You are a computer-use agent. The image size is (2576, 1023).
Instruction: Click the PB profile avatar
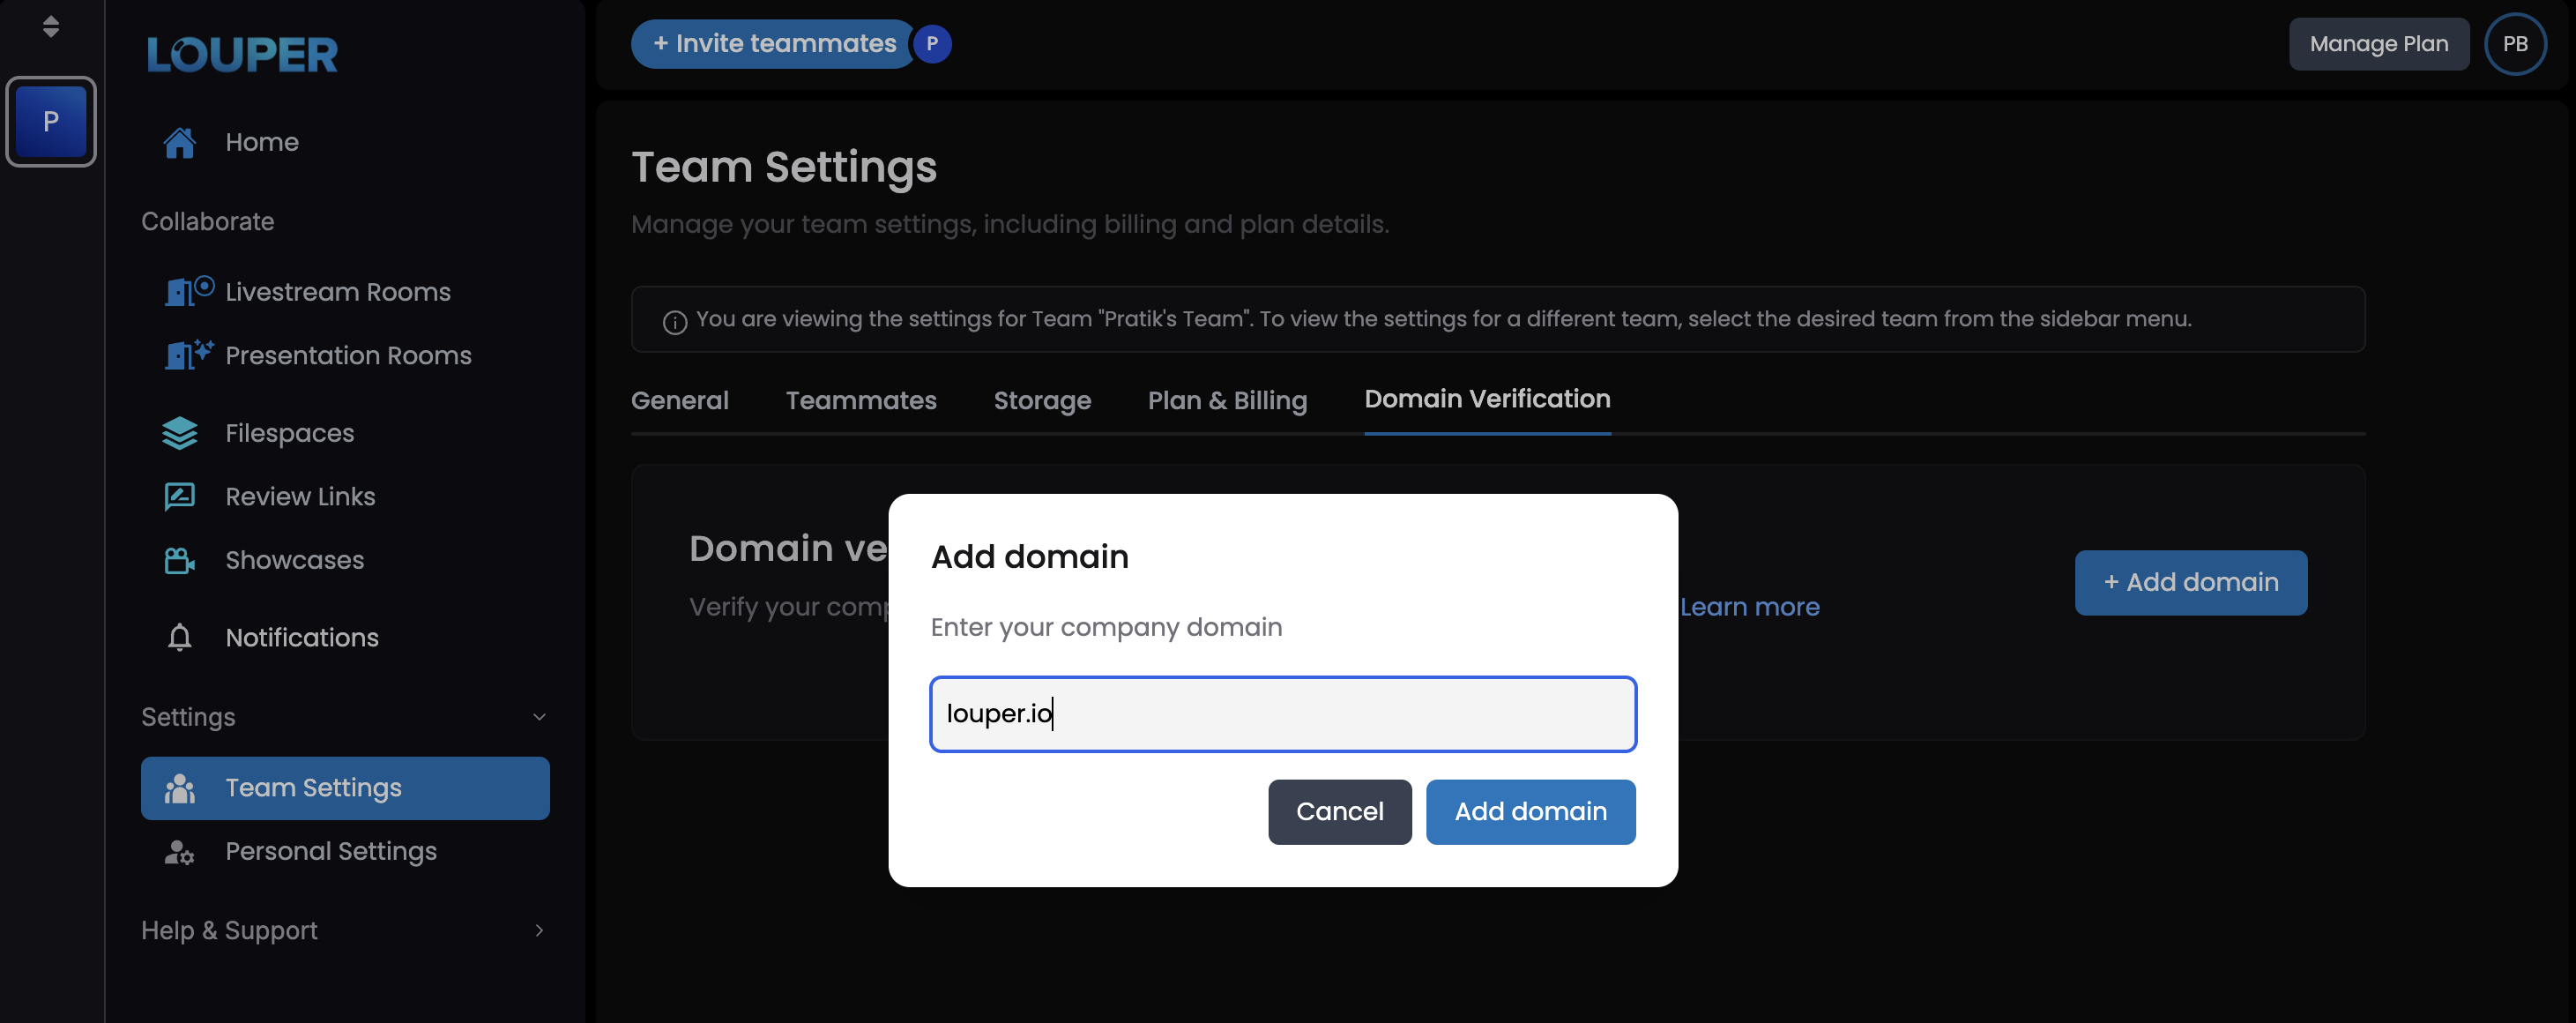[x=2514, y=44]
